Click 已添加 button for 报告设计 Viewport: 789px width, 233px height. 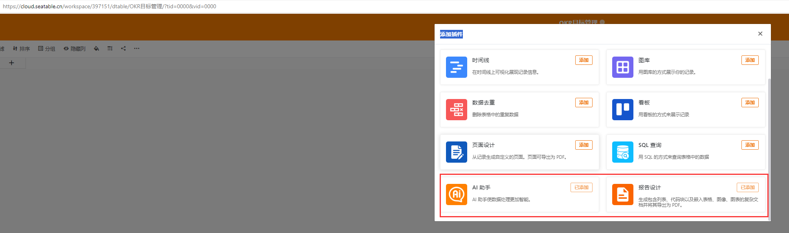tap(747, 187)
